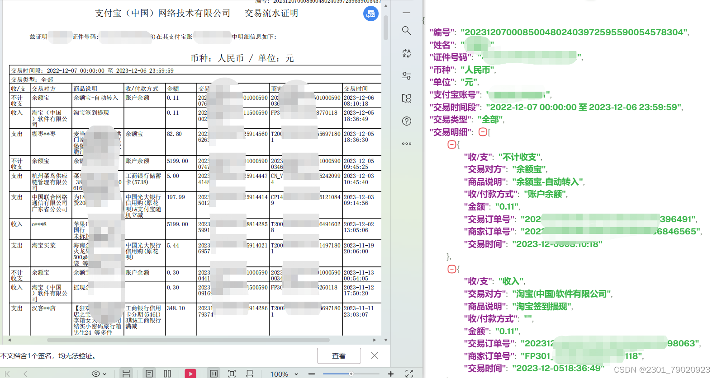This screenshot has height=378, width=717.
Task: Click the blue floating document convert icon
Action: (371, 14)
